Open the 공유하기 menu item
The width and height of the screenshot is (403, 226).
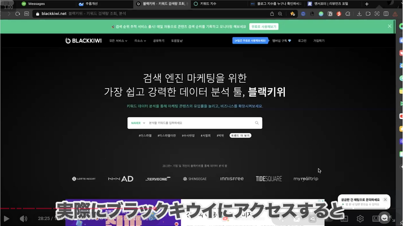(158, 41)
